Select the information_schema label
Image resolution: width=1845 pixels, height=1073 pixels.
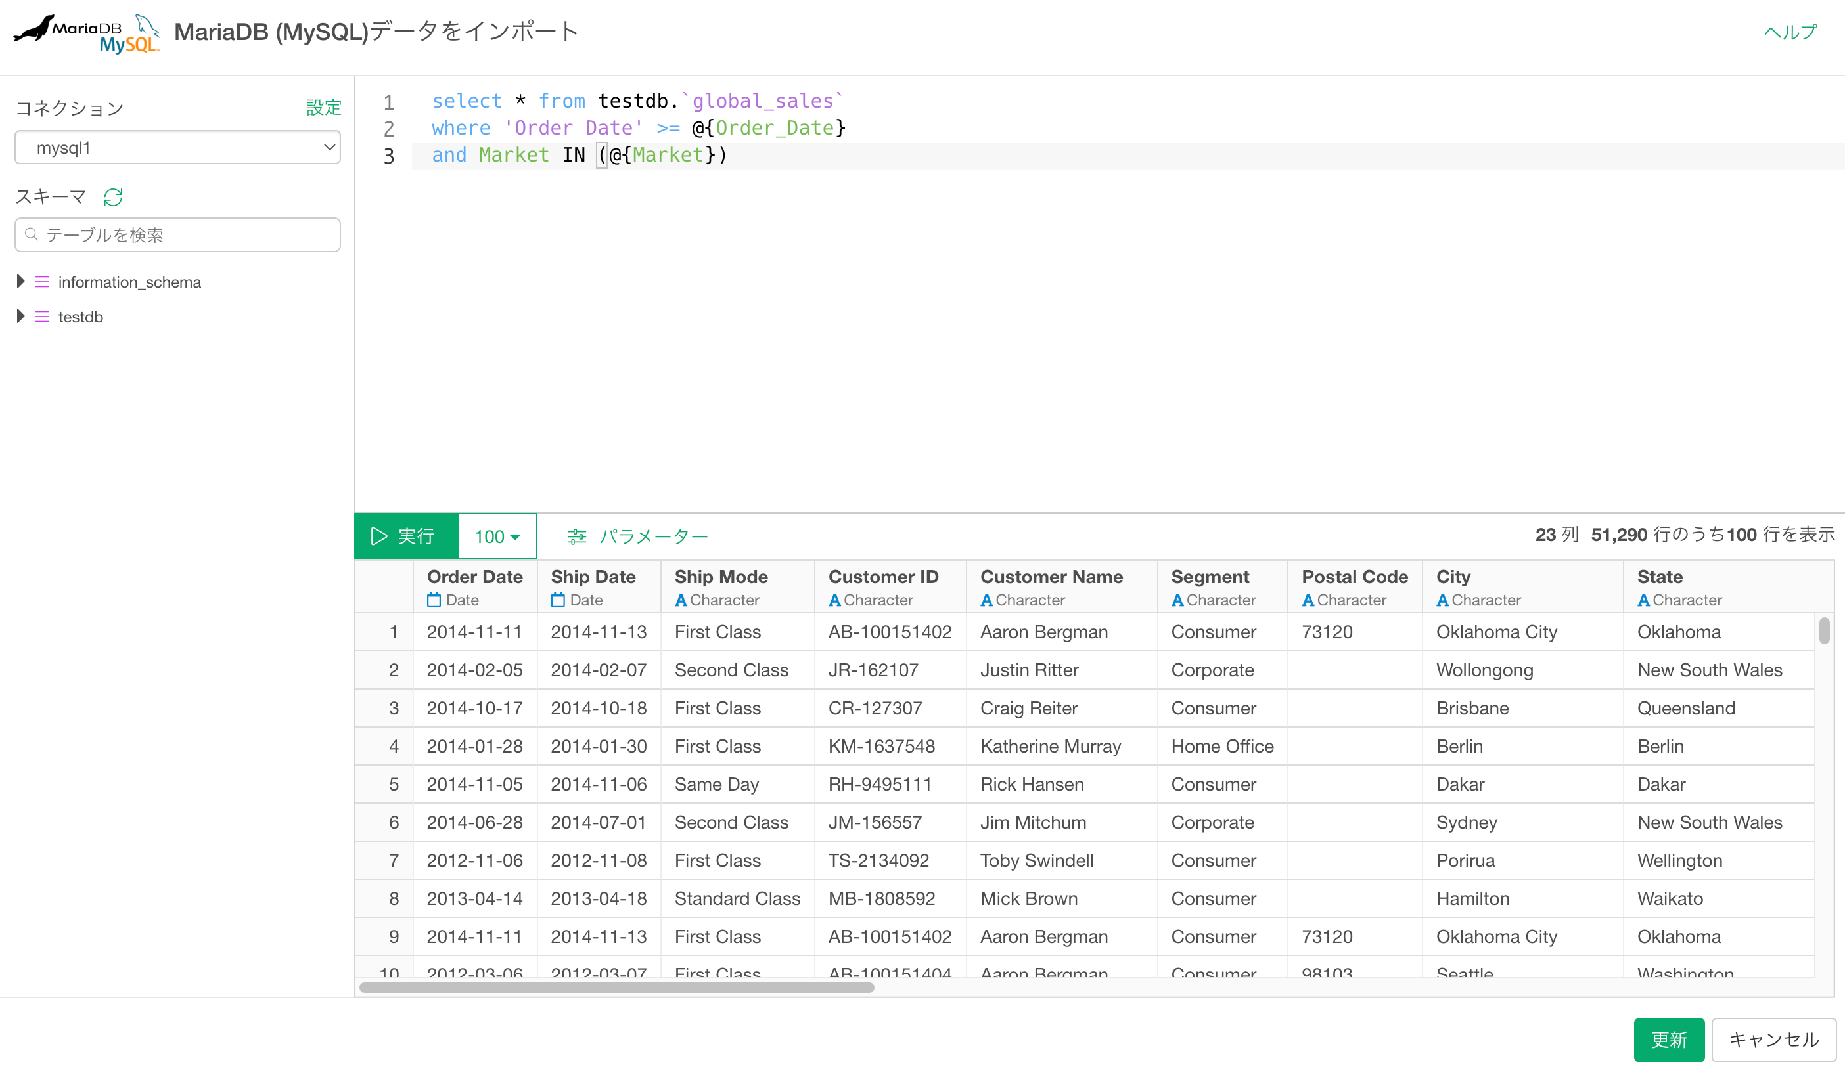tap(129, 282)
